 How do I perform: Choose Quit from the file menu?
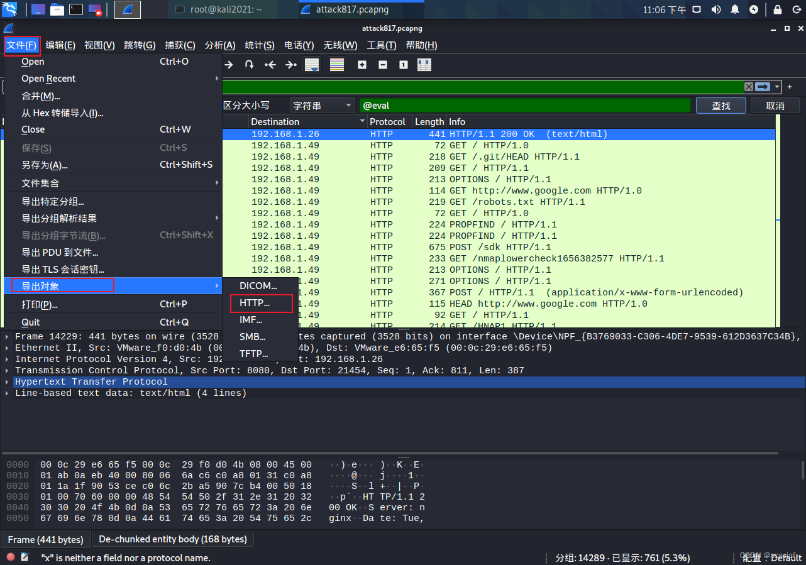tap(113, 322)
